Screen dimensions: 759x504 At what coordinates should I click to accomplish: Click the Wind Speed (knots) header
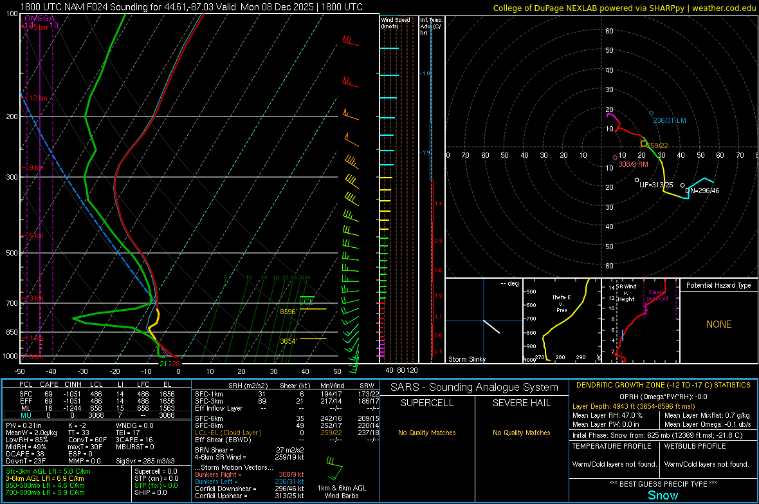click(395, 23)
